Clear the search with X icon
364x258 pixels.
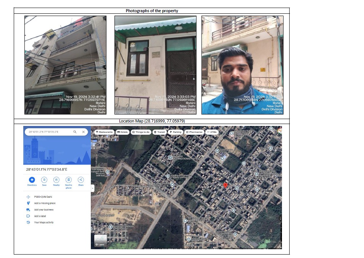pyautogui.click(x=83, y=132)
